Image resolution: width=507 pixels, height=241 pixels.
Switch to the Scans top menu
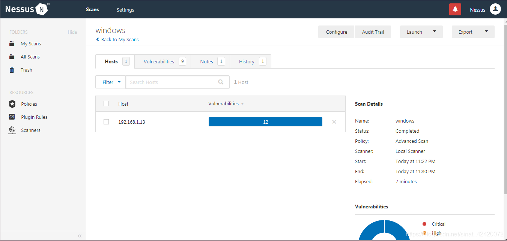click(x=92, y=9)
